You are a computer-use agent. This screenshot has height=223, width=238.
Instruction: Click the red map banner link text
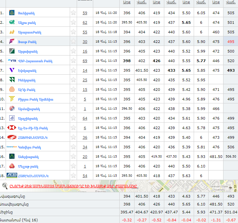click(x=73, y=186)
